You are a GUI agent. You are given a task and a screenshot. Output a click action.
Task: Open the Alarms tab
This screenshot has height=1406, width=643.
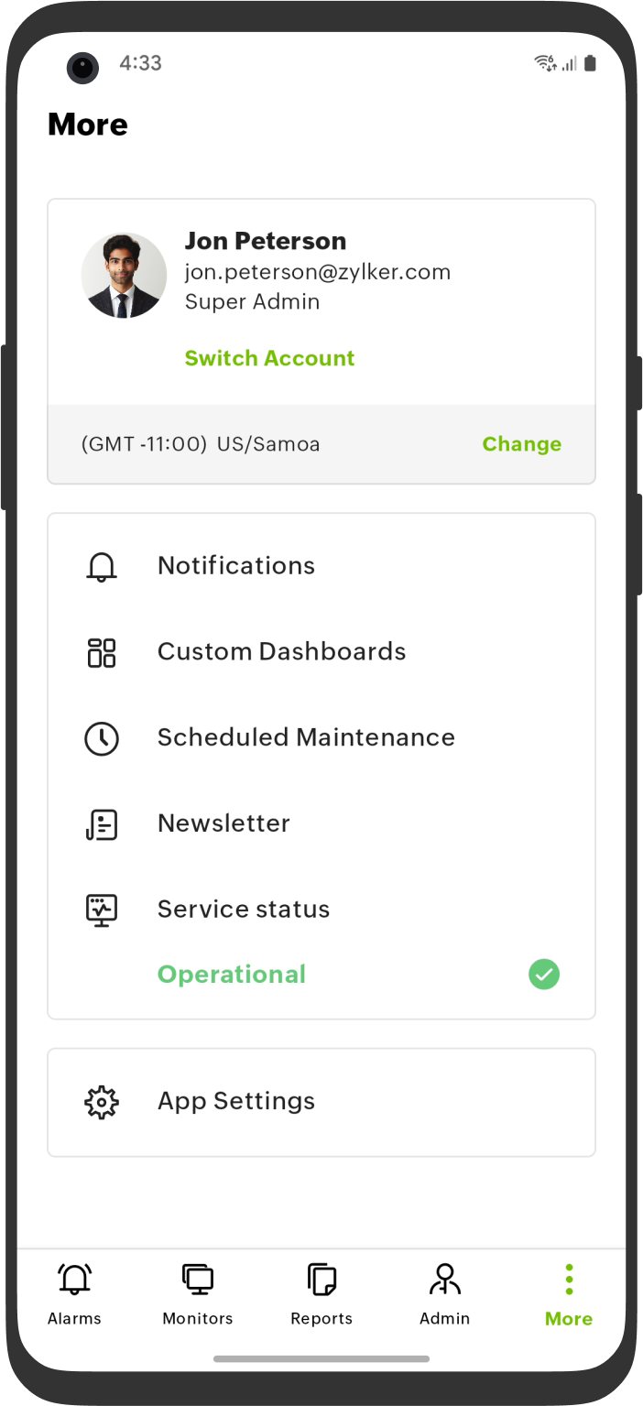[x=74, y=1293]
